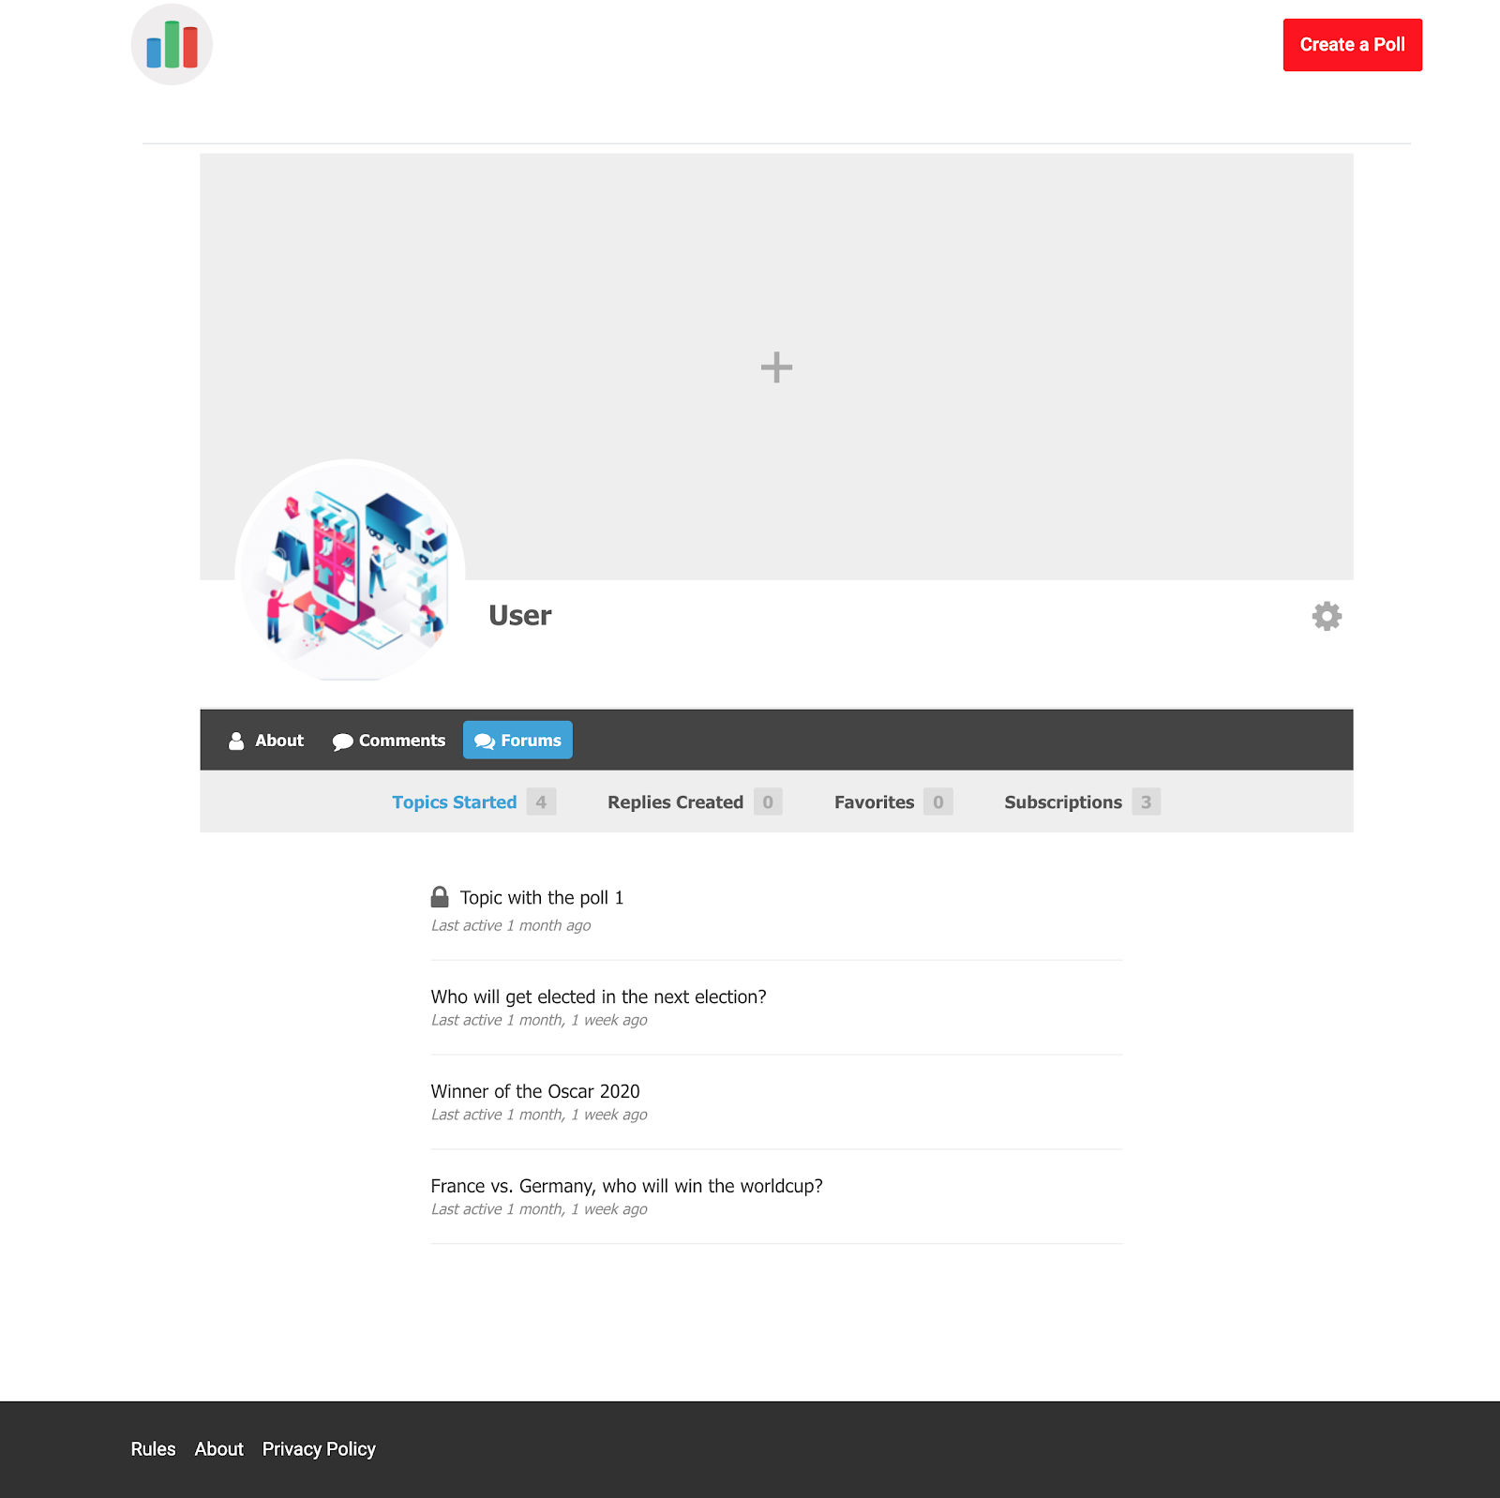1500x1498 pixels.
Task: Open profile settings gear icon
Action: [x=1327, y=616]
